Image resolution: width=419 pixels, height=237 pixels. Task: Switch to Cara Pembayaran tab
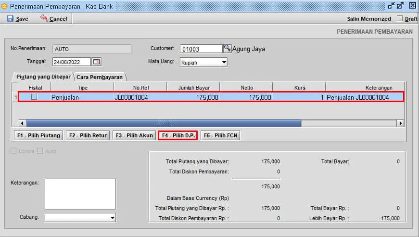point(100,77)
